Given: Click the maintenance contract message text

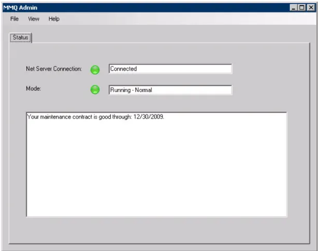Looking at the screenshot, I should 95,117.
